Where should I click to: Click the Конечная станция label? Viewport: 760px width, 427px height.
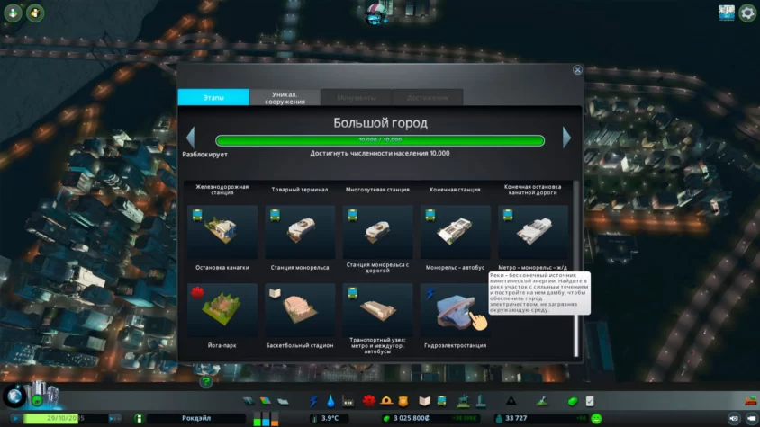[455, 190]
